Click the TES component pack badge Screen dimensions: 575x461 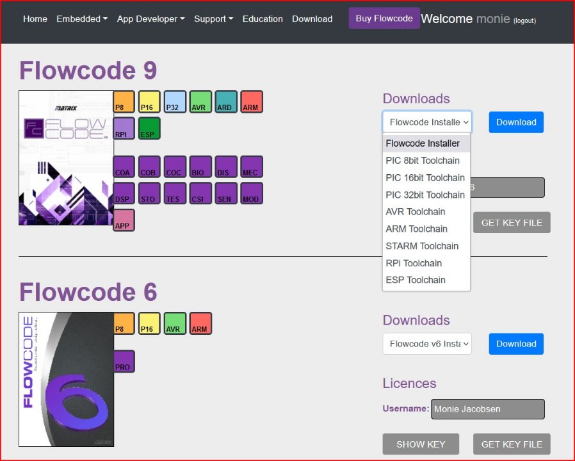click(x=175, y=193)
